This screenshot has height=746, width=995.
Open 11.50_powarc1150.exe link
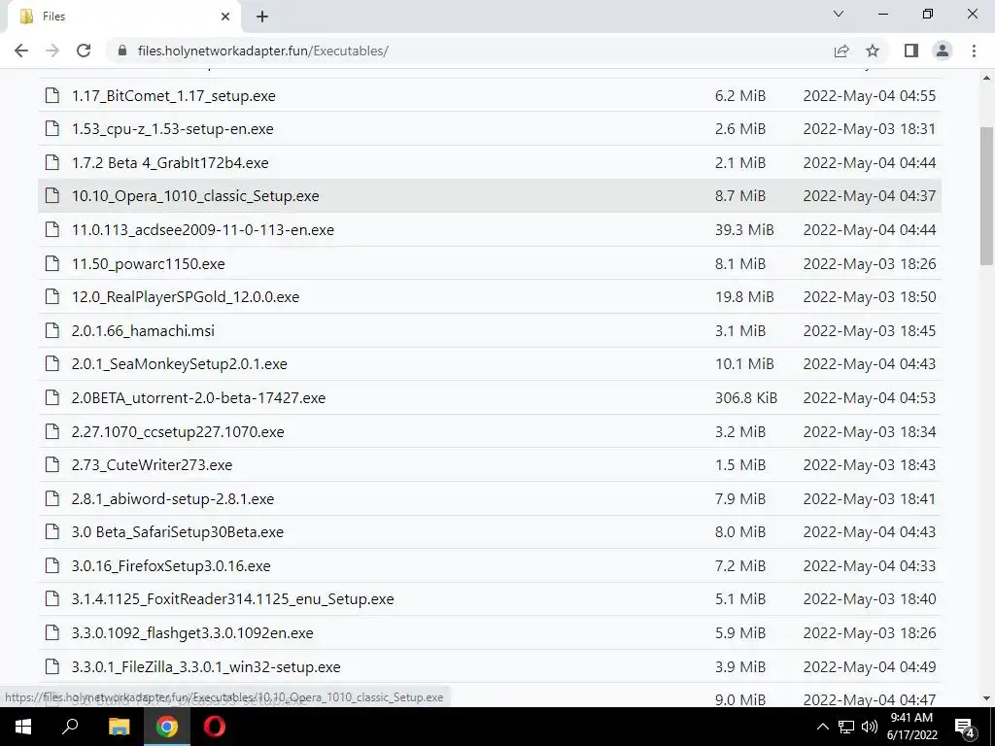[x=149, y=264]
